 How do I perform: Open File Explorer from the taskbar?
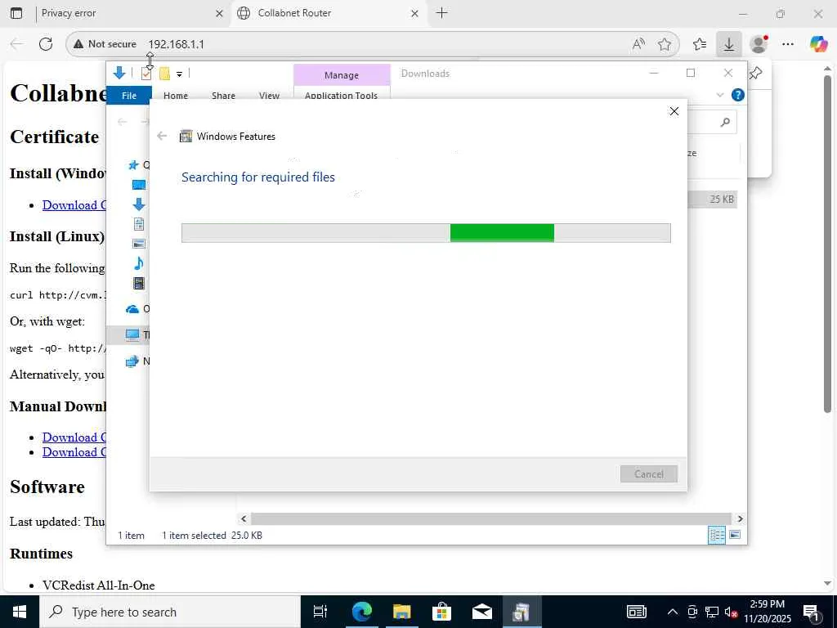click(x=402, y=612)
